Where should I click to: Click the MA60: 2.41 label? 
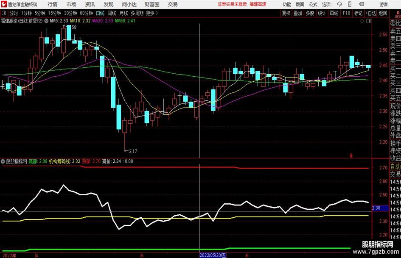(125, 21)
